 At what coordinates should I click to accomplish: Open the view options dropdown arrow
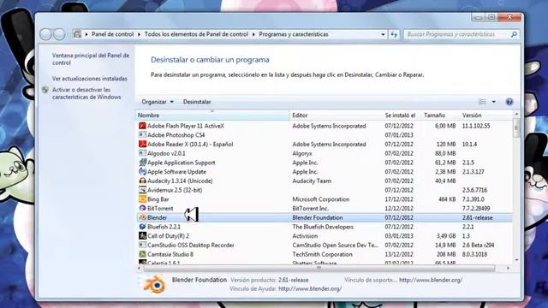493,102
